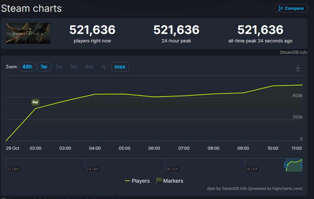The image size is (314, 199).
Task: Click the 400k y-axis label
Action: tap(297, 96)
